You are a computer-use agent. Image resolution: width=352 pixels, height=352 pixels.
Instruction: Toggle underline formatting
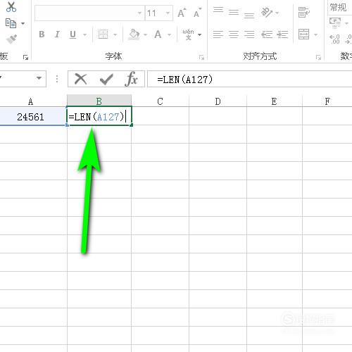coord(73,34)
